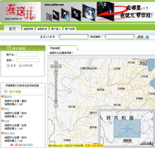155x148 pixels.
Task: Pan the map right with arrow button
Action: pos(60,66)
